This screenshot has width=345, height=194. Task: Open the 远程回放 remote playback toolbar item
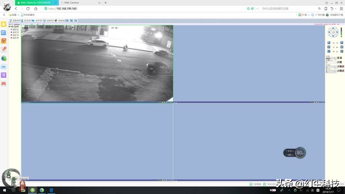tap(49, 21)
